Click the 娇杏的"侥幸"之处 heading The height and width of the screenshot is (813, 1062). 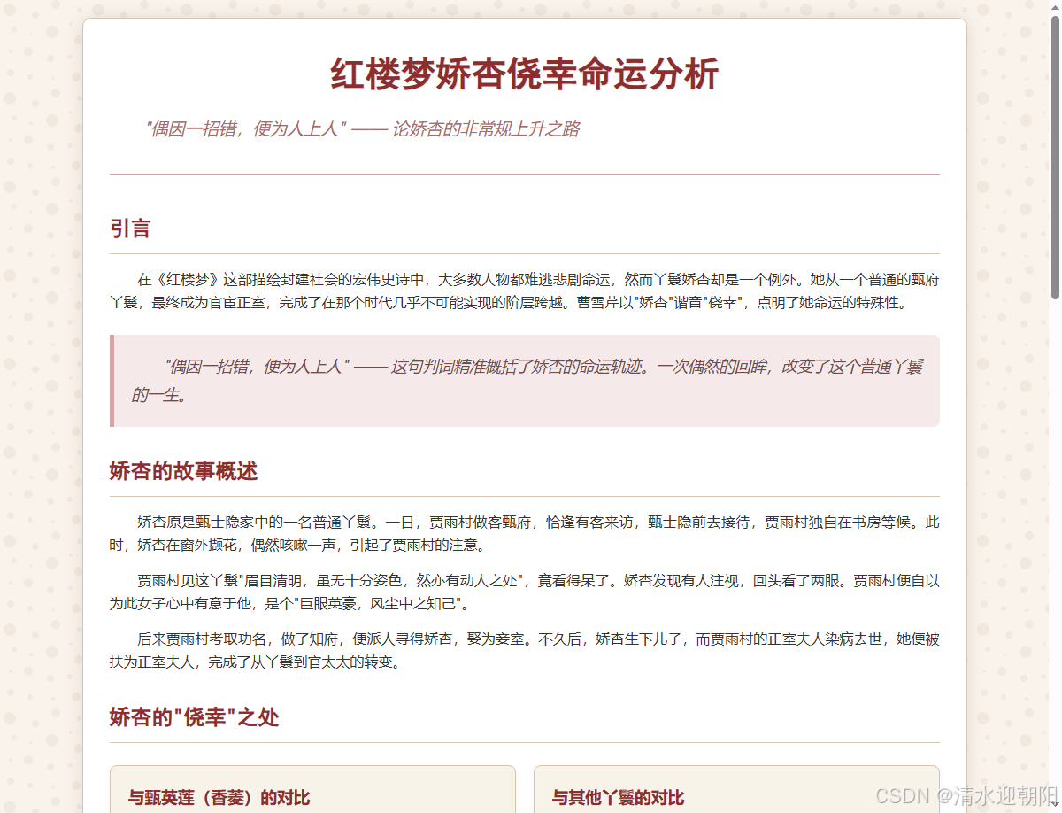(x=194, y=716)
